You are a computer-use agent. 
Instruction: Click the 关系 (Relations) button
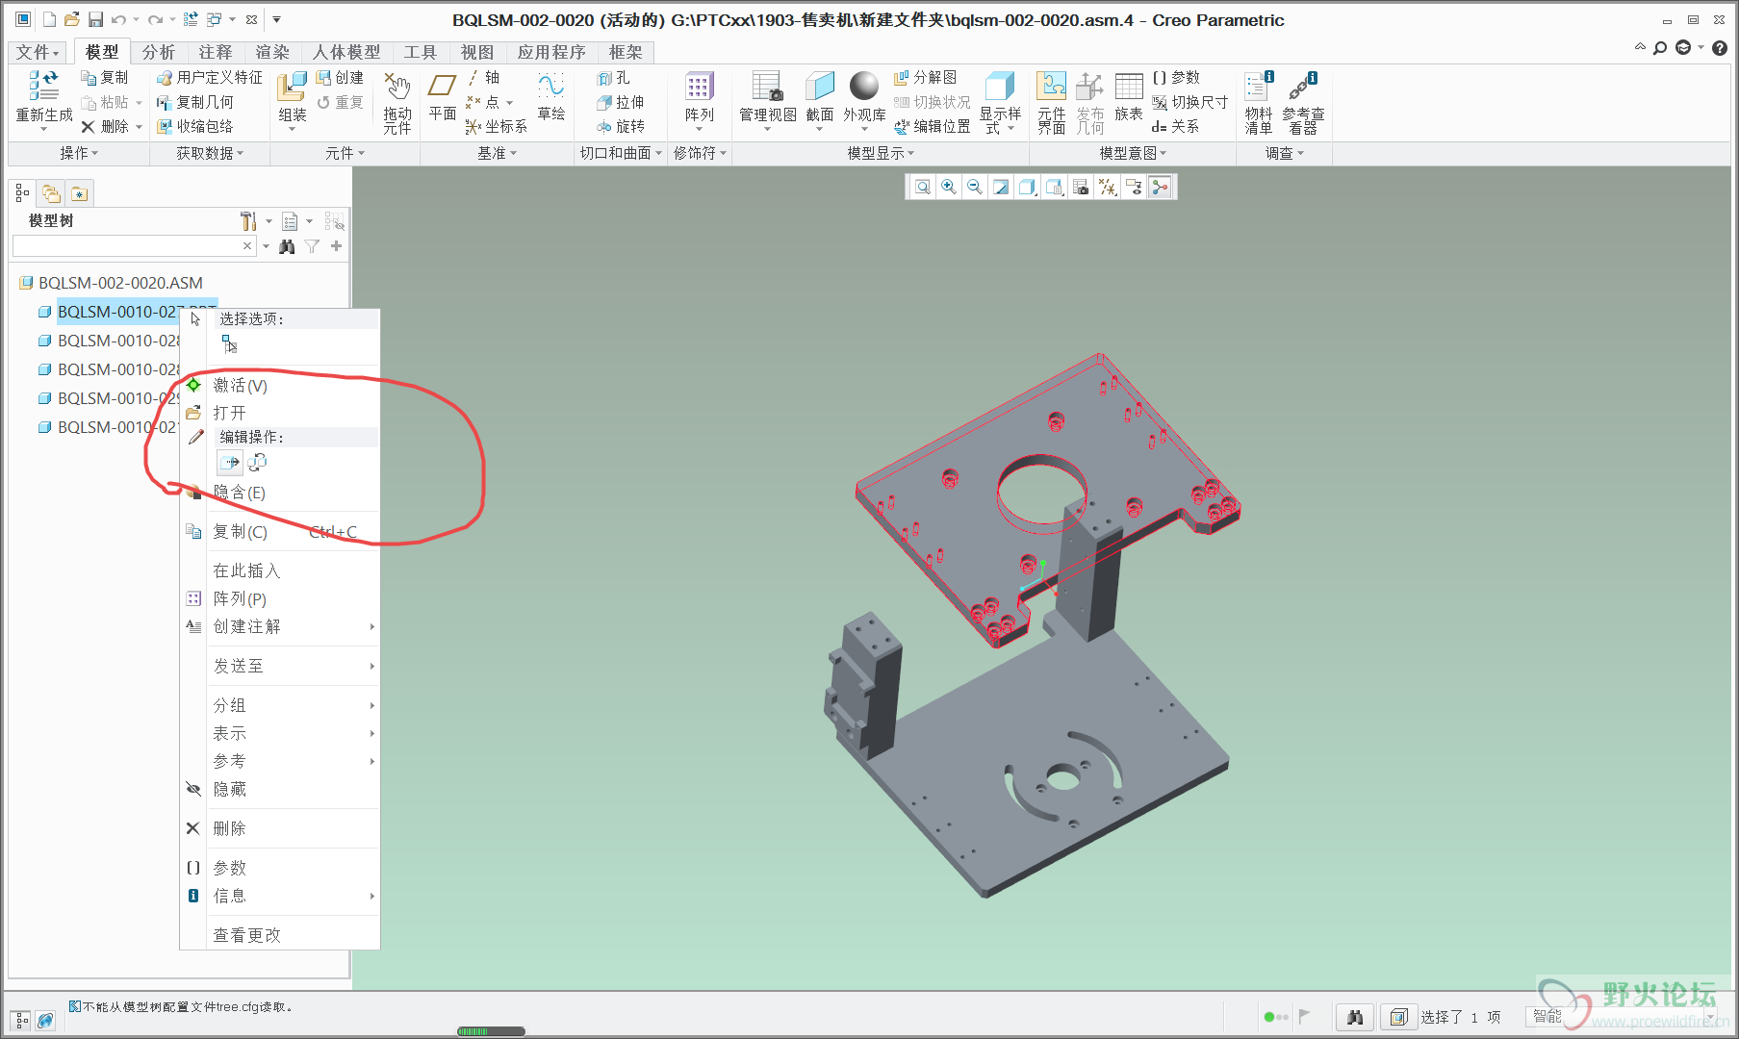point(1175,126)
